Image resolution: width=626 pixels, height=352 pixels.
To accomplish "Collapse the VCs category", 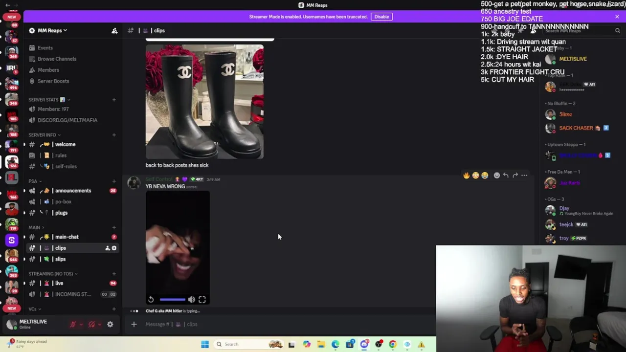I will [34, 309].
